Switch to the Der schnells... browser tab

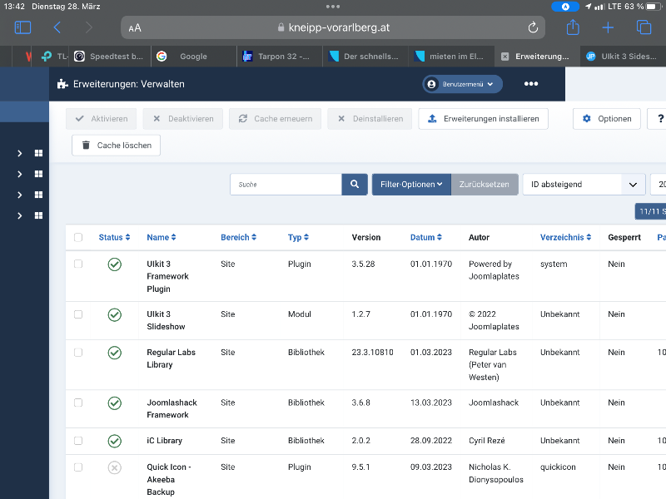coord(365,57)
